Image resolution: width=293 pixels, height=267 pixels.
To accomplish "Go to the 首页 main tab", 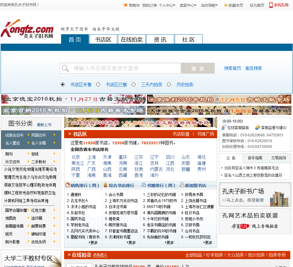I will pyautogui.click(x=75, y=39).
